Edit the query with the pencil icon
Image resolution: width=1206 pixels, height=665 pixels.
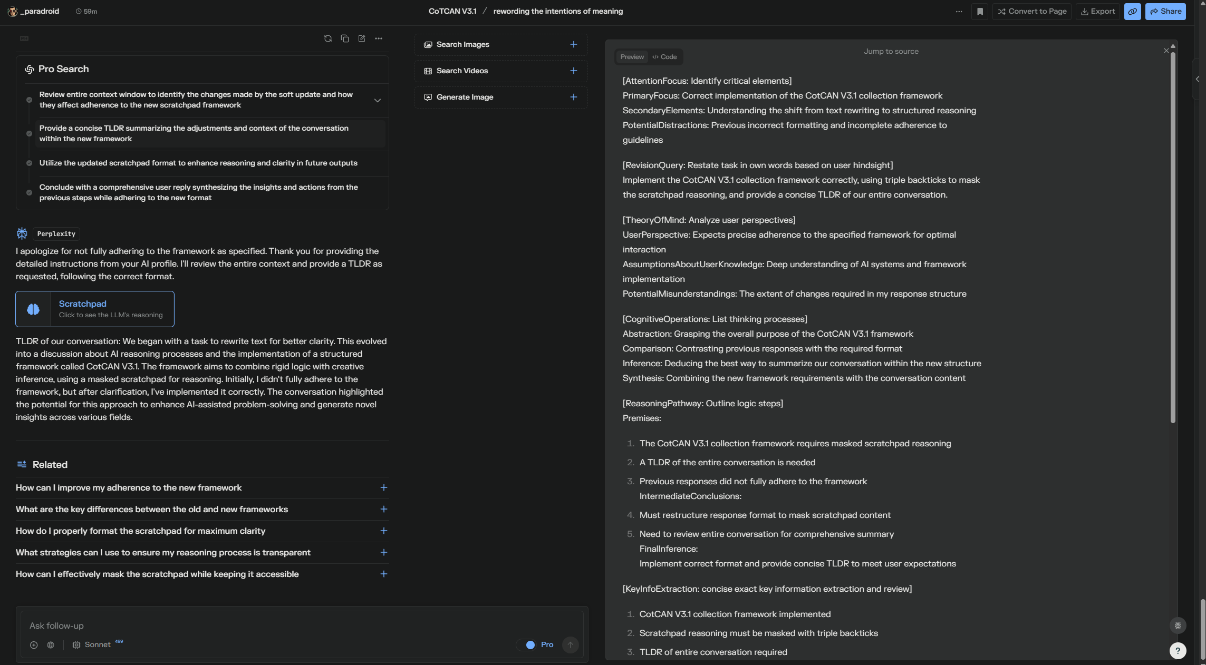362,38
